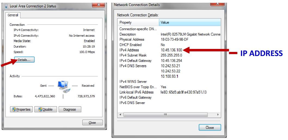
Task: Click the Speed value 100.0 Mbps
Action: click(x=87, y=52)
